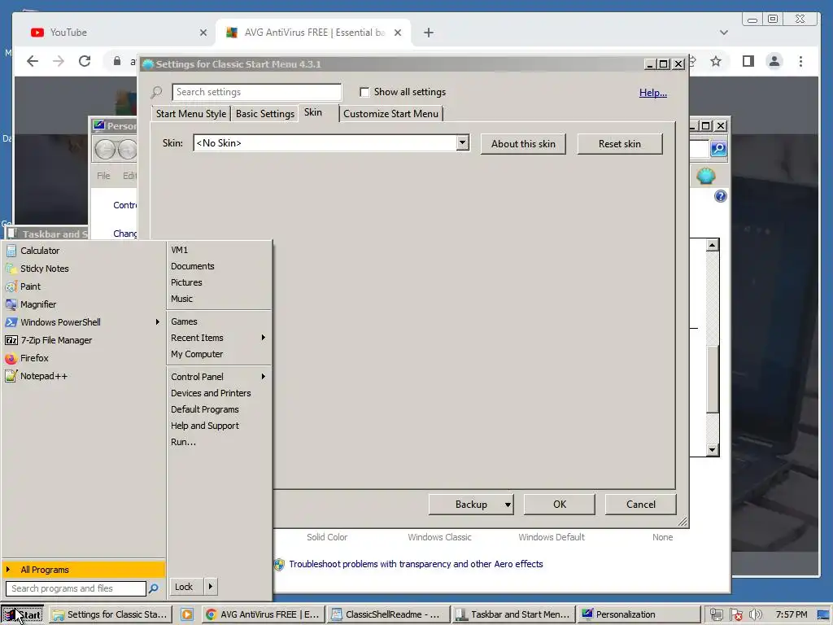
Task: Click Cancel in settings dialog
Action: pyautogui.click(x=641, y=505)
